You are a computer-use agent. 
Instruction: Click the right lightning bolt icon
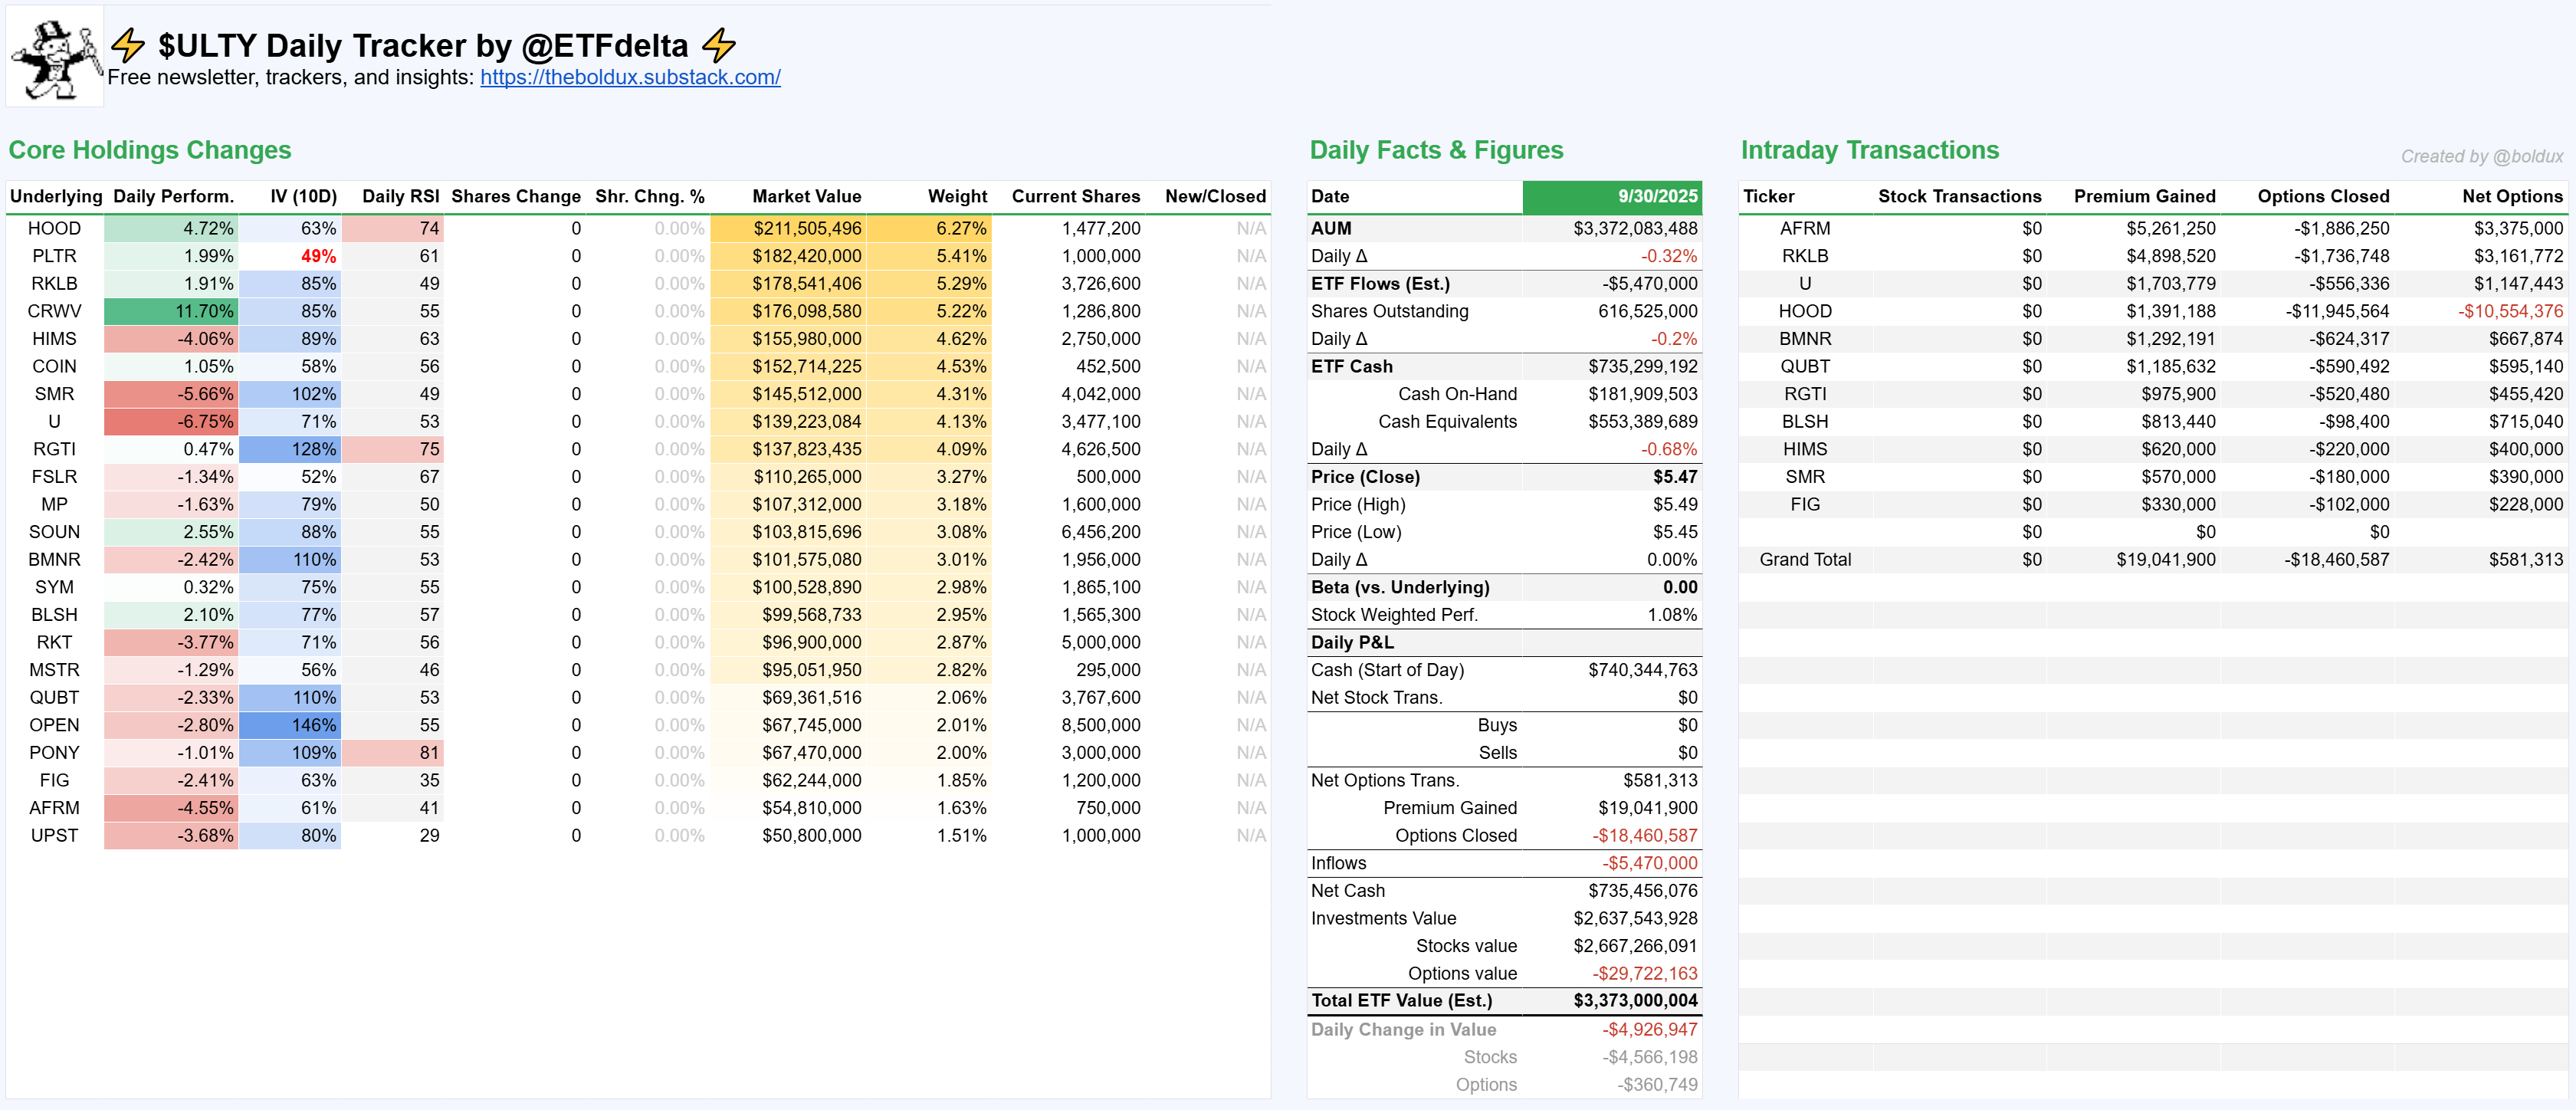[x=718, y=45]
